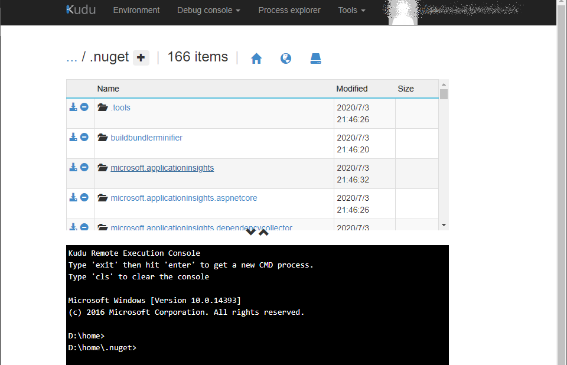Select the .tools modified date 21:46:26
Viewport: 567px width, 365px height.
click(x=353, y=119)
